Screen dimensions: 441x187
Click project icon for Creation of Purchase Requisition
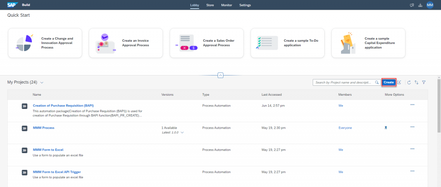pos(25,106)
